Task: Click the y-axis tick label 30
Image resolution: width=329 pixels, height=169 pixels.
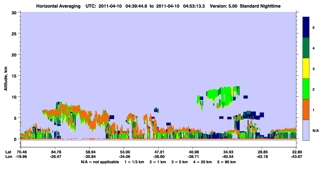Action: pos(14,12)
